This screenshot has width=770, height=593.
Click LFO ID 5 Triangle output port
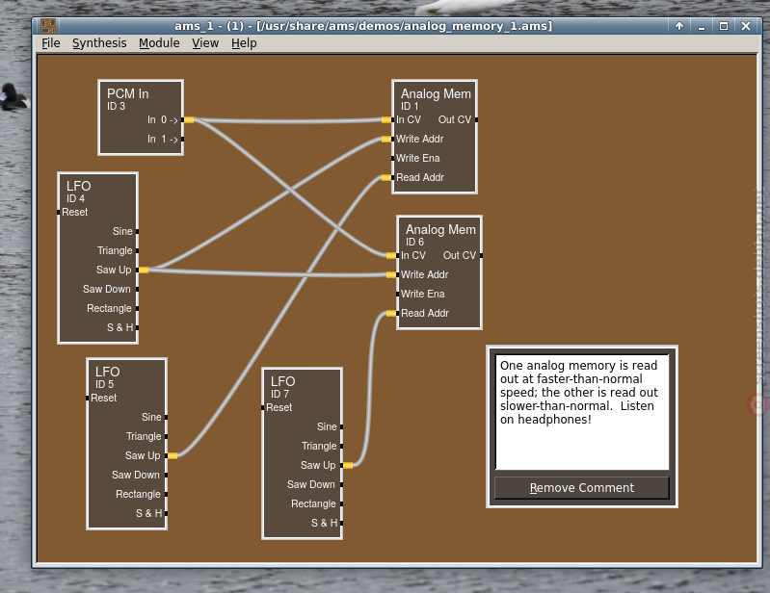(166, 436)
